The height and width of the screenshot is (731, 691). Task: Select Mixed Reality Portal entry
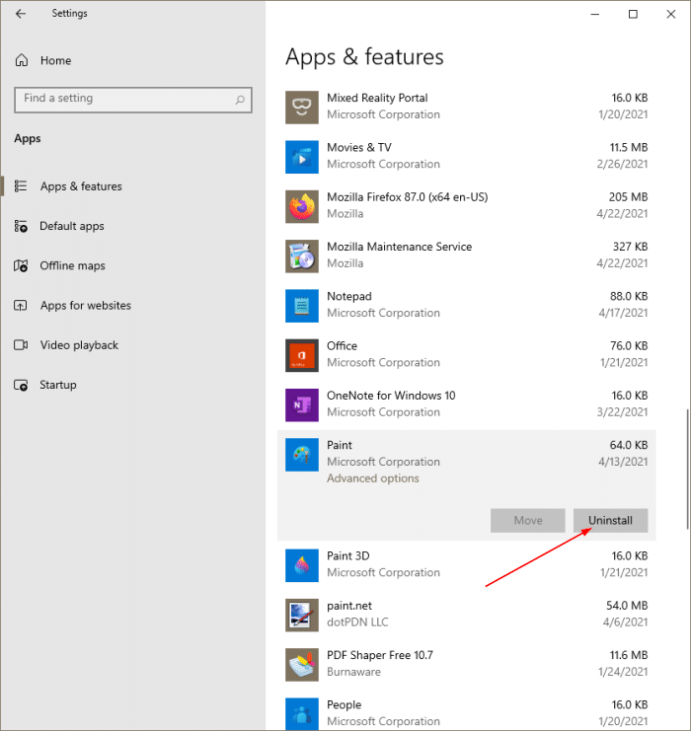467,107
